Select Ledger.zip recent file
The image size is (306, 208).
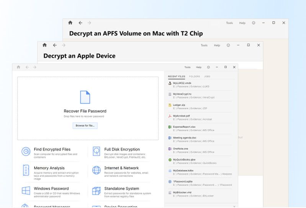pyautogui.click(x=200, y=107)
